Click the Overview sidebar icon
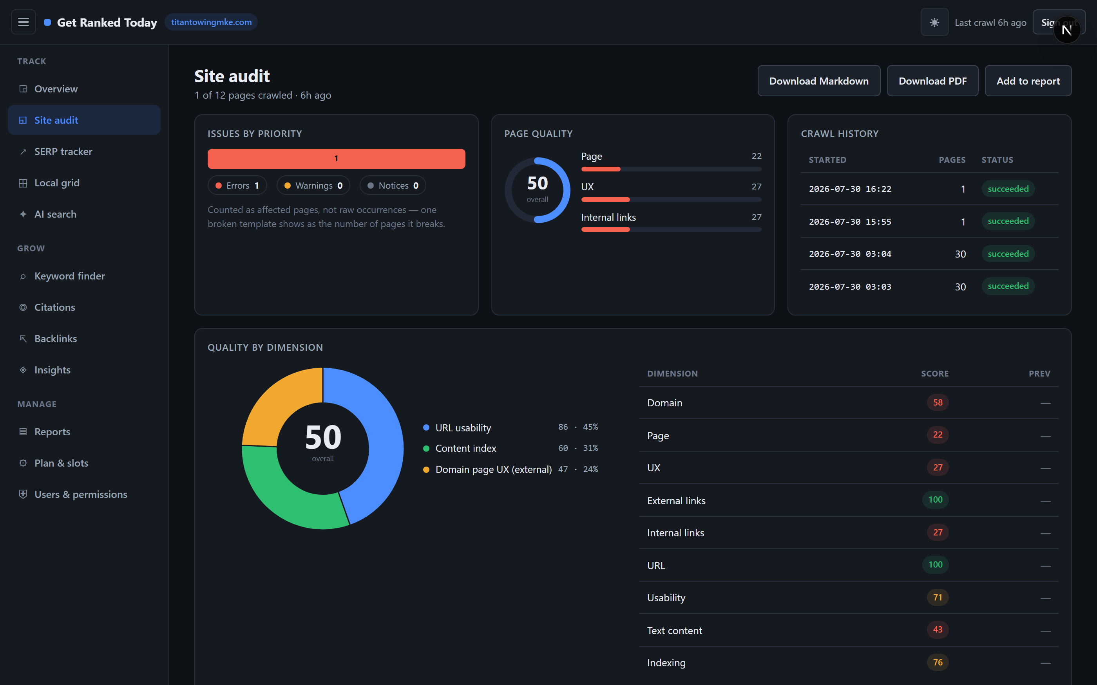The width and height of the screenshot is (1097, 685). click(23, 89)
